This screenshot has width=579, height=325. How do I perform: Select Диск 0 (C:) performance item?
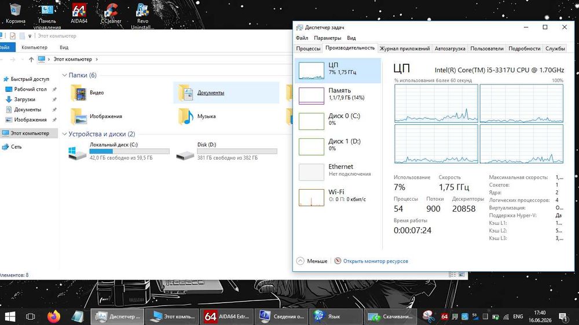click(338, 121)
